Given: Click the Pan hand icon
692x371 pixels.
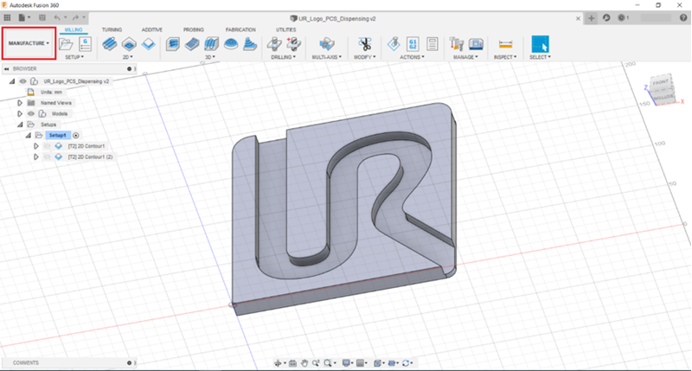Looking at the screenshot, I should [x=304, y=363].
